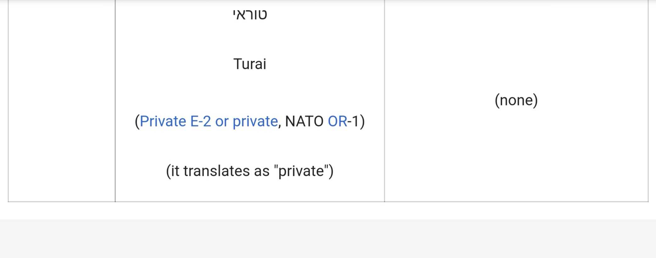Click the word "Private" starting the blue link

pos(163,121)
